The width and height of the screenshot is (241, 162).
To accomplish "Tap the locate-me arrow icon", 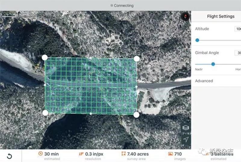I will coord(186,139).
